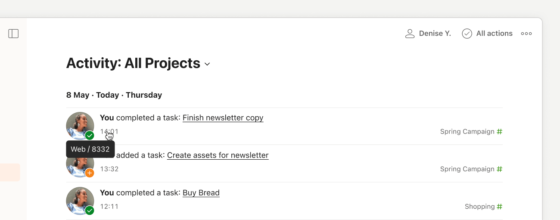Click the checkmark circle icon beside All actions

[467, 34]
